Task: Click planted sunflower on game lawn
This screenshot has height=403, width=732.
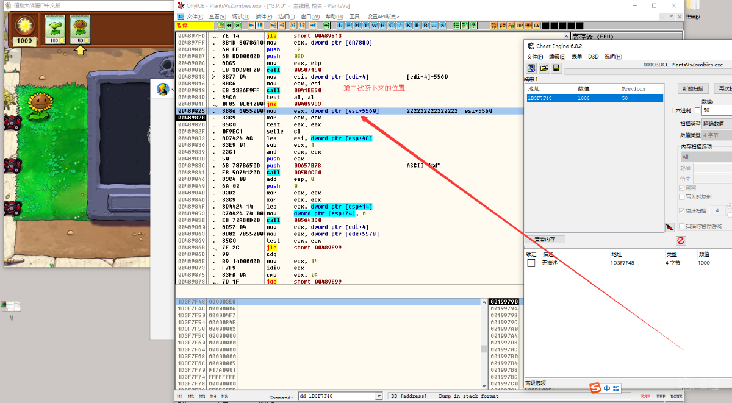Action: coord(40,106)
